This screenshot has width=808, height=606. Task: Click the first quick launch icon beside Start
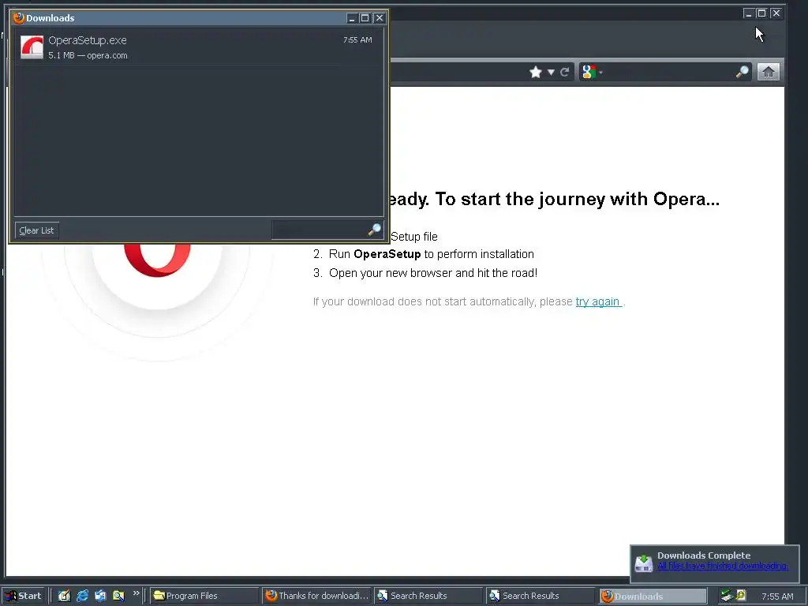pyautogui.click(x=64, y=596)
